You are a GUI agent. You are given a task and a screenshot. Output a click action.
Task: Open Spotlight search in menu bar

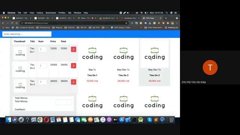pyautogui.click(x=166, y=13)
